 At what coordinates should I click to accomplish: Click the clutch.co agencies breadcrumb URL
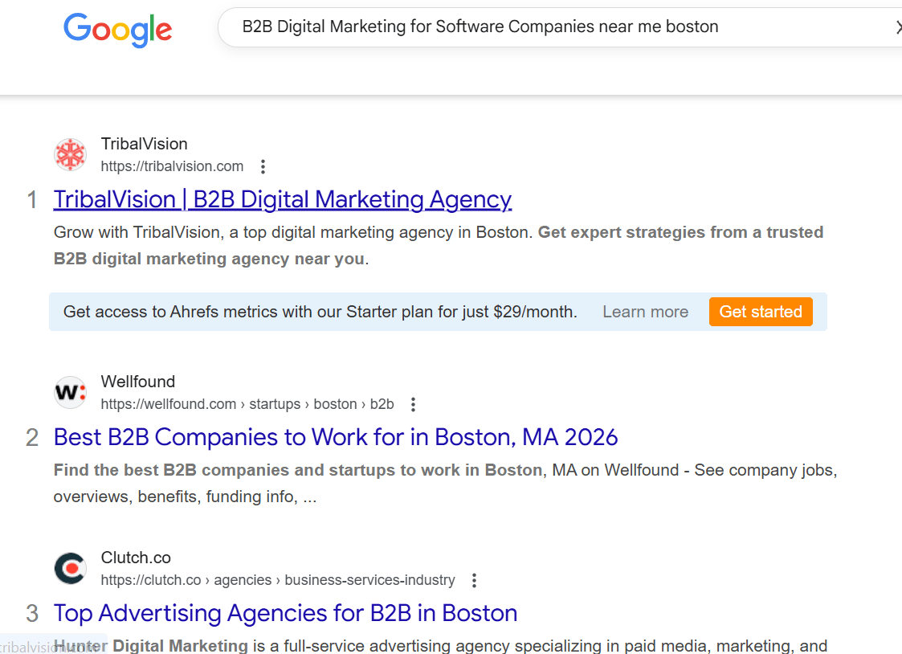278,580
